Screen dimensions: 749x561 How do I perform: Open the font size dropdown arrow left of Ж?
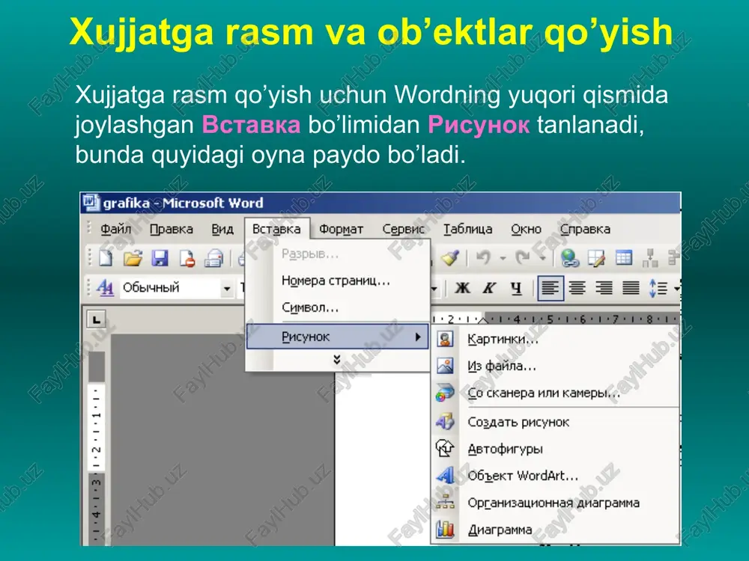click(x=434, y=288)
